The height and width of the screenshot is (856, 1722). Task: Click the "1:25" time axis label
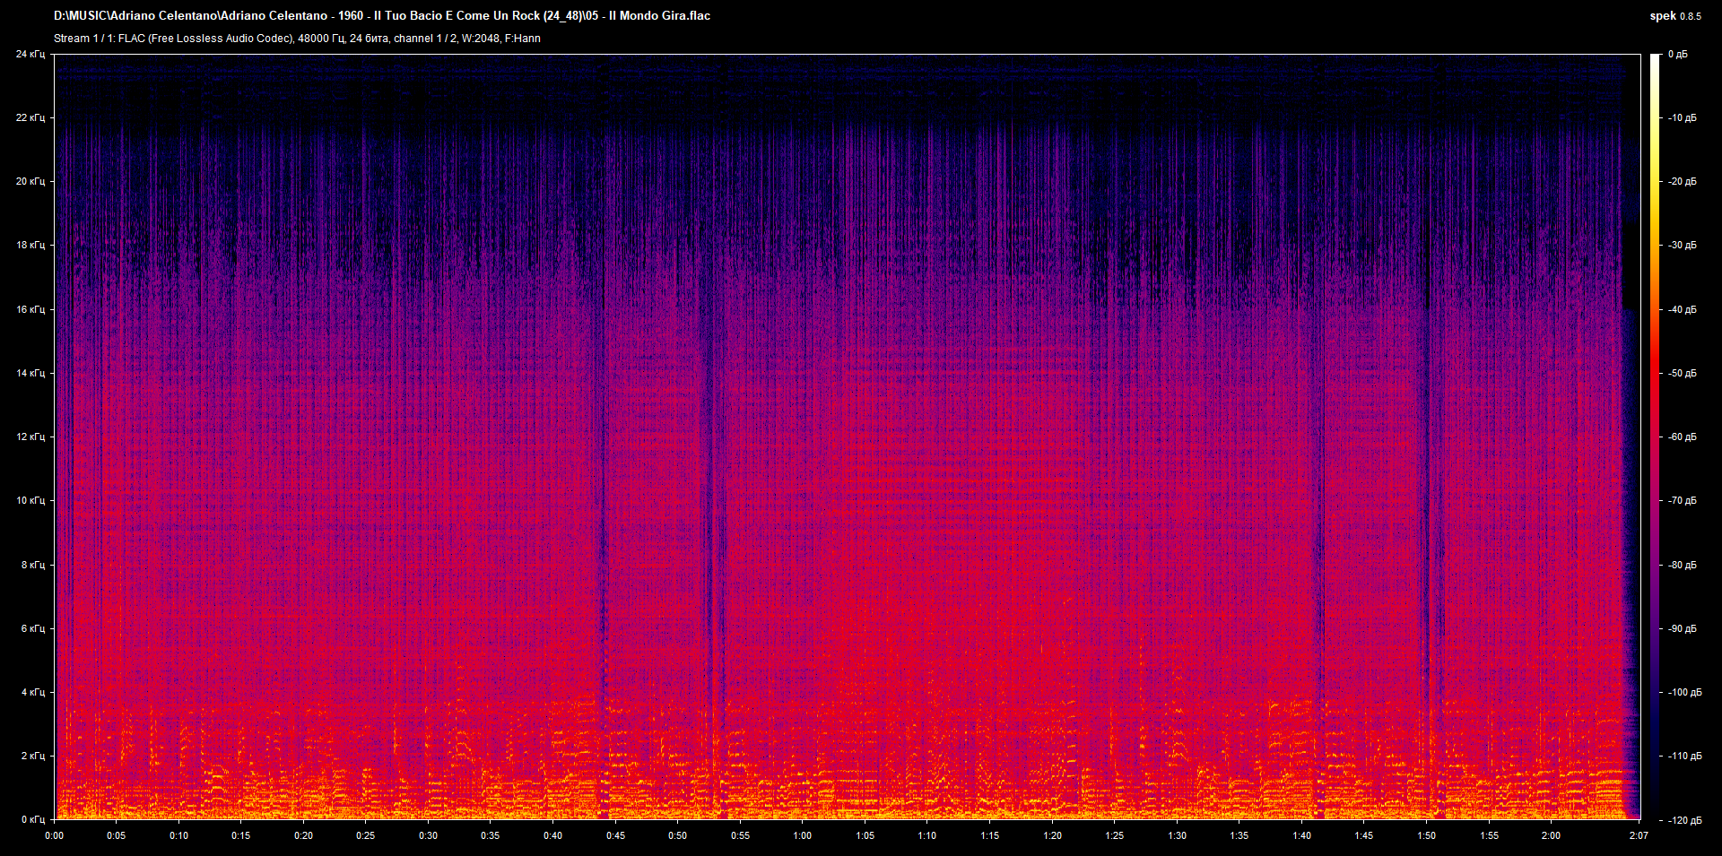[x=1115, y=836]
